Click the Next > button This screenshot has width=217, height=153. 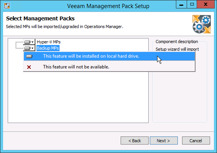(x=164, y=141)
